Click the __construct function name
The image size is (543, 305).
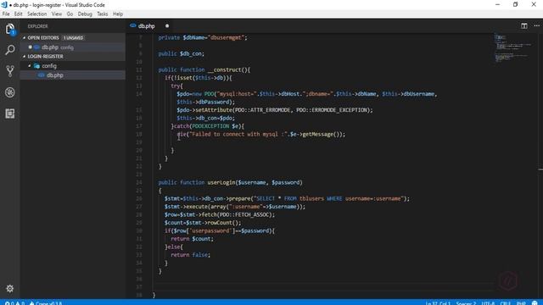226,69
